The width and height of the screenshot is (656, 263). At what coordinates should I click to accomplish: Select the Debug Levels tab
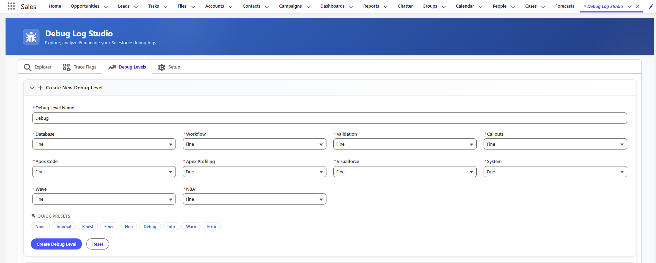pos(127,67)
